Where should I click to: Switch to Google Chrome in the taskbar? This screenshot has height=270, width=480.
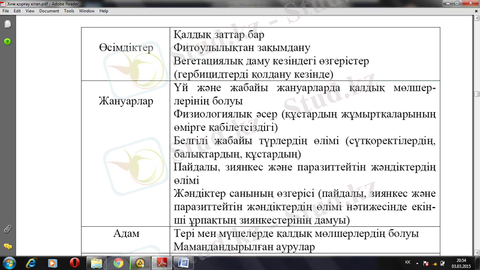118,263
